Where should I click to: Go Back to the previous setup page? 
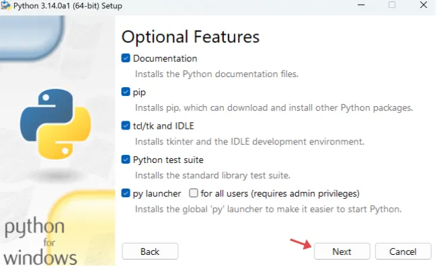pos(150,252)
